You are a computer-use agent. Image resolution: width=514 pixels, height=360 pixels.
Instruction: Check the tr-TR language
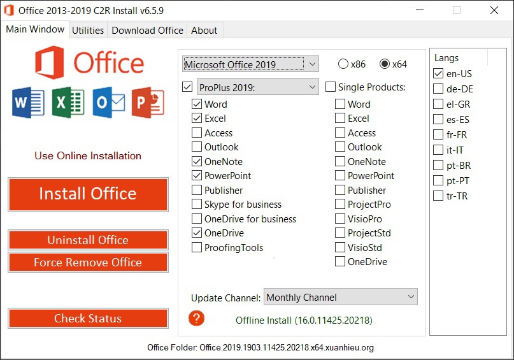(x=438, y=196)
